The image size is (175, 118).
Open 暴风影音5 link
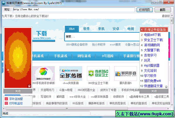tap(126, 83)
